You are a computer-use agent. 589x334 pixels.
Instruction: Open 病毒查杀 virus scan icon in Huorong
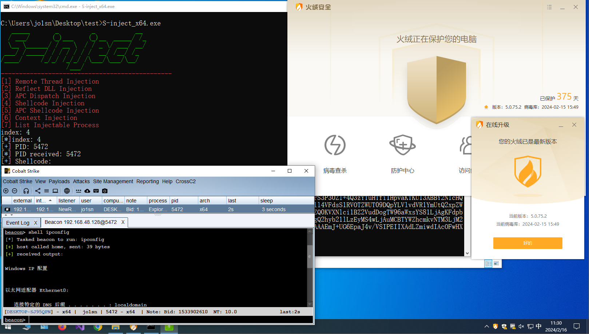tap(335, 145)
